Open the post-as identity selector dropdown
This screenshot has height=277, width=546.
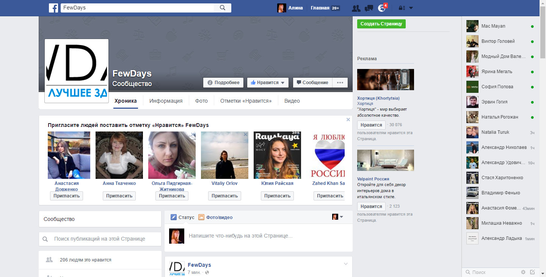coord(337,217)
